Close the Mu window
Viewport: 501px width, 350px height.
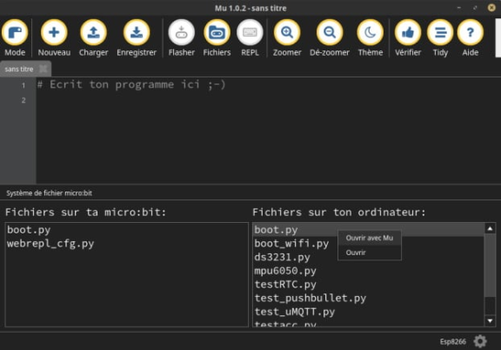pyautogui.click(x=491, y=7)
